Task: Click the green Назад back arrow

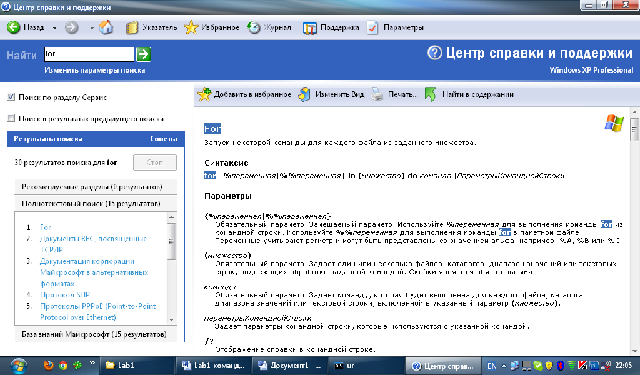Action: point(14,27)
